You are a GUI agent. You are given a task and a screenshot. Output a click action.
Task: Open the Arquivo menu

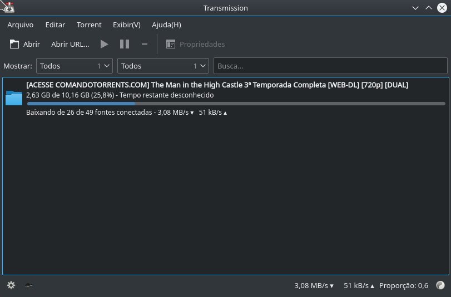tap(21, 25)
